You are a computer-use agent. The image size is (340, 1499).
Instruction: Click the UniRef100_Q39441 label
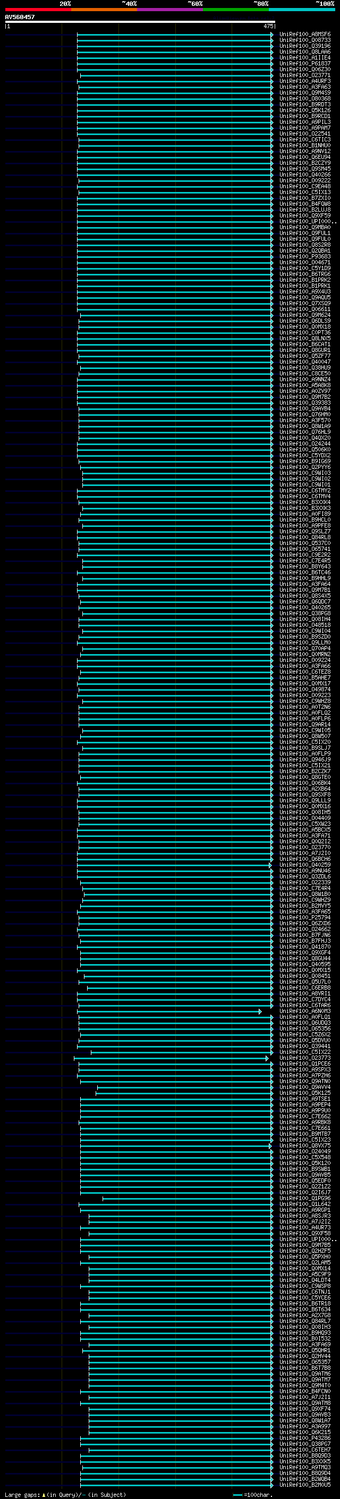304,1046
